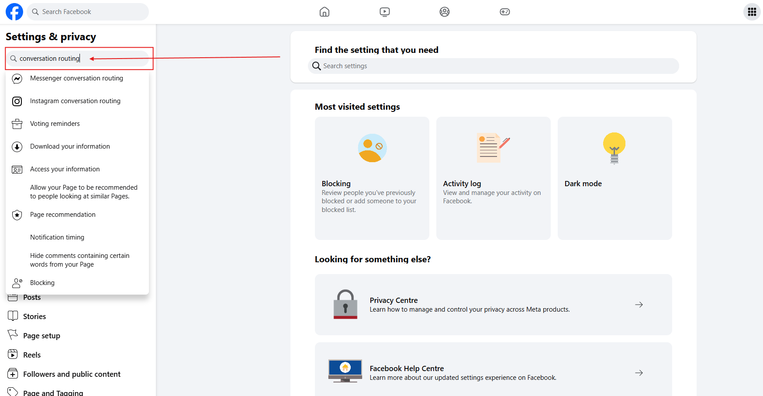Open the Video icon in top navigation
763x396 pixels.
(x=384, y=12)
